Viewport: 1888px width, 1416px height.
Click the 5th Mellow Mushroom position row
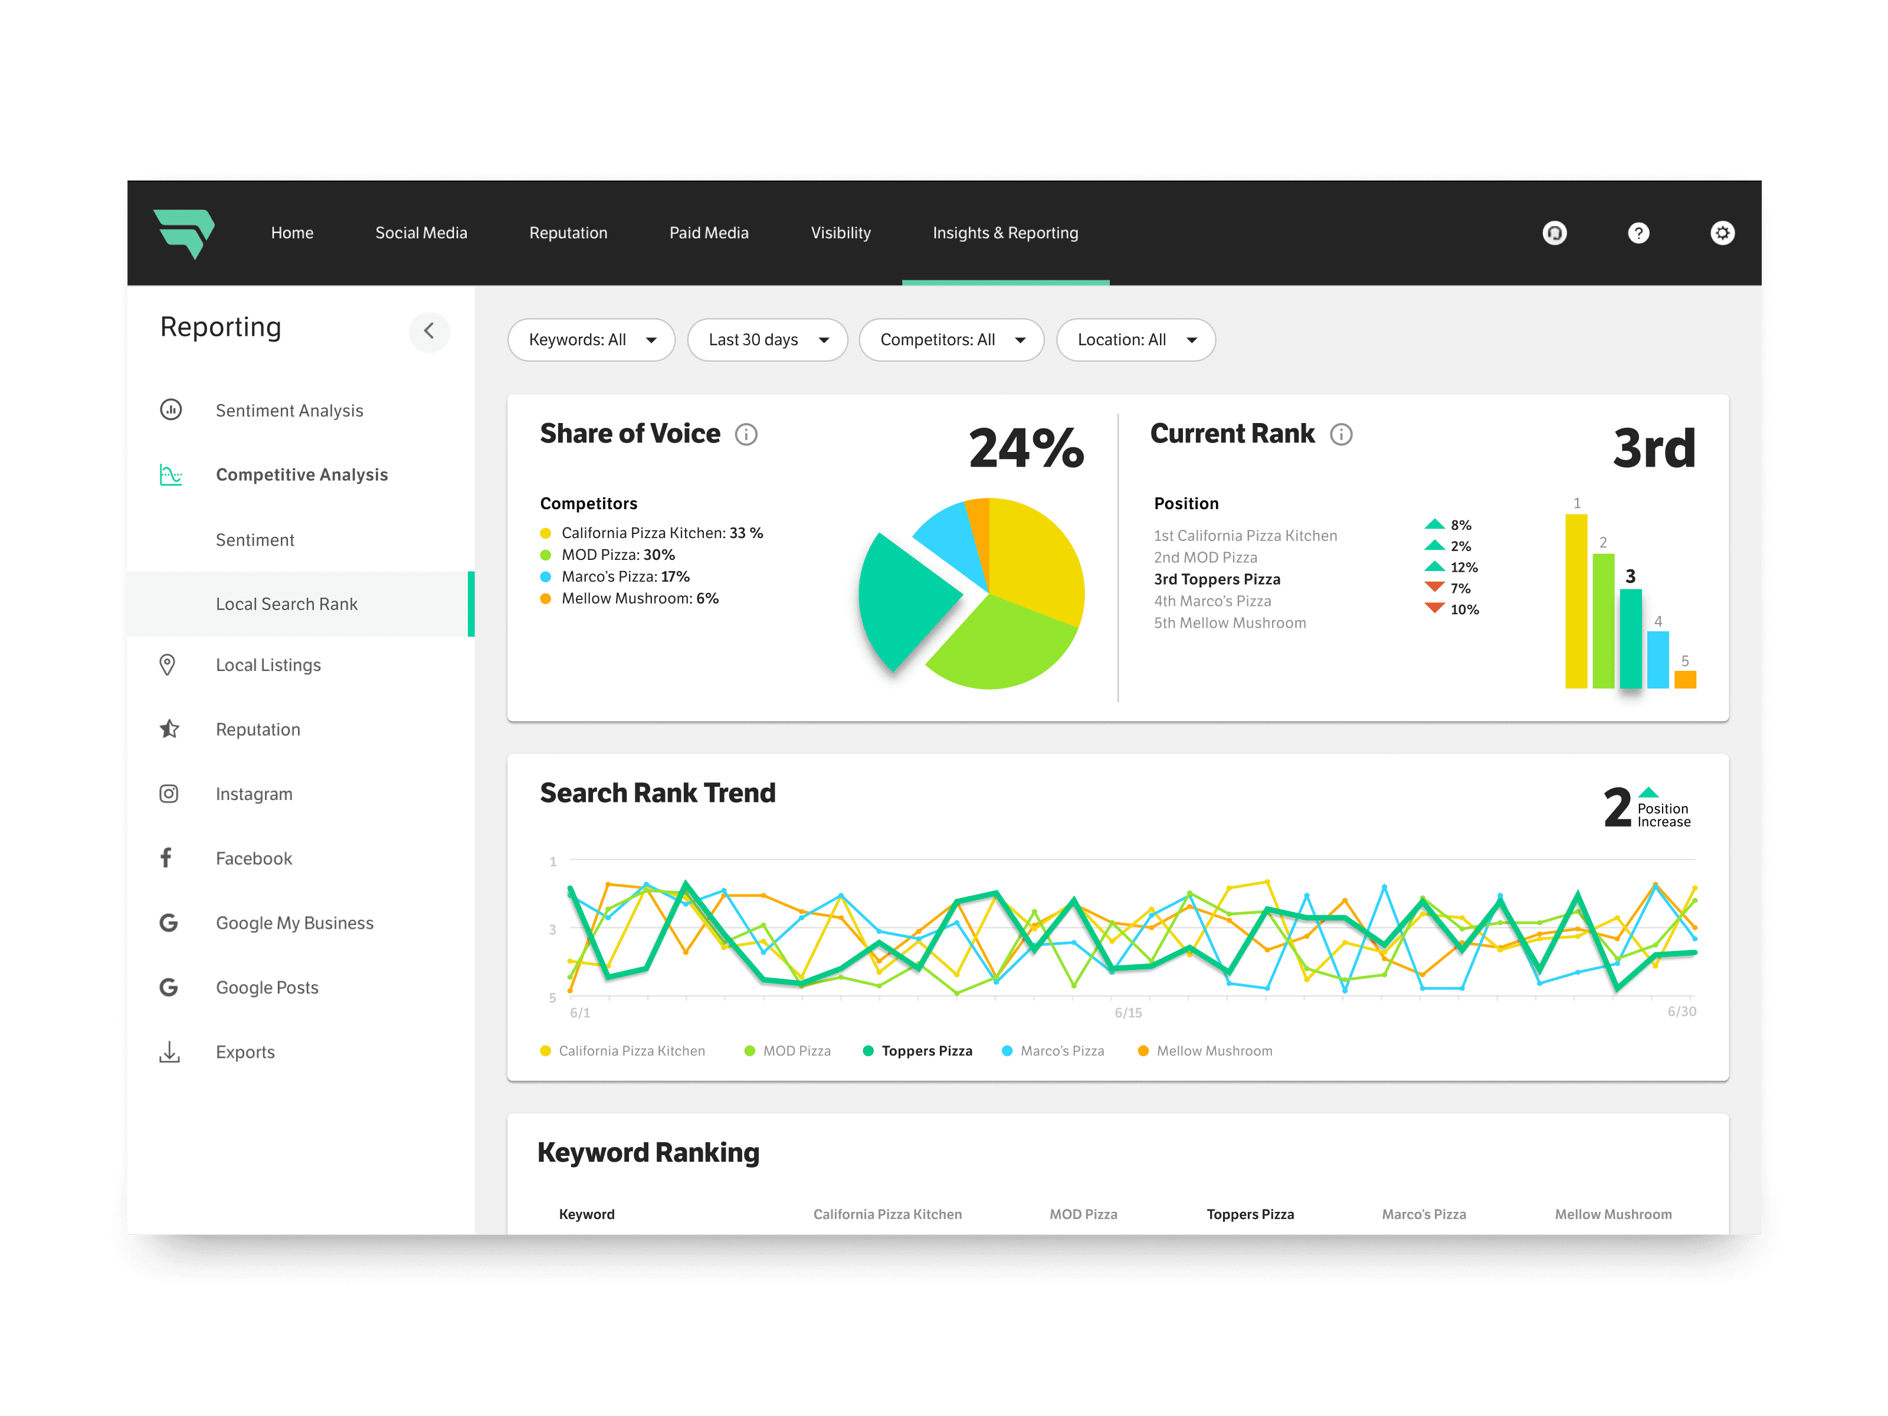click(x=1230, y=622)
